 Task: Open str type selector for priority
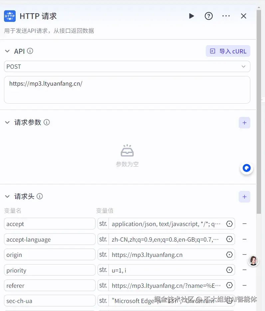[103, 270]
